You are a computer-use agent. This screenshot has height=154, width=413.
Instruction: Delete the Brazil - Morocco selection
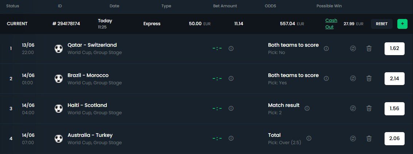369,78
